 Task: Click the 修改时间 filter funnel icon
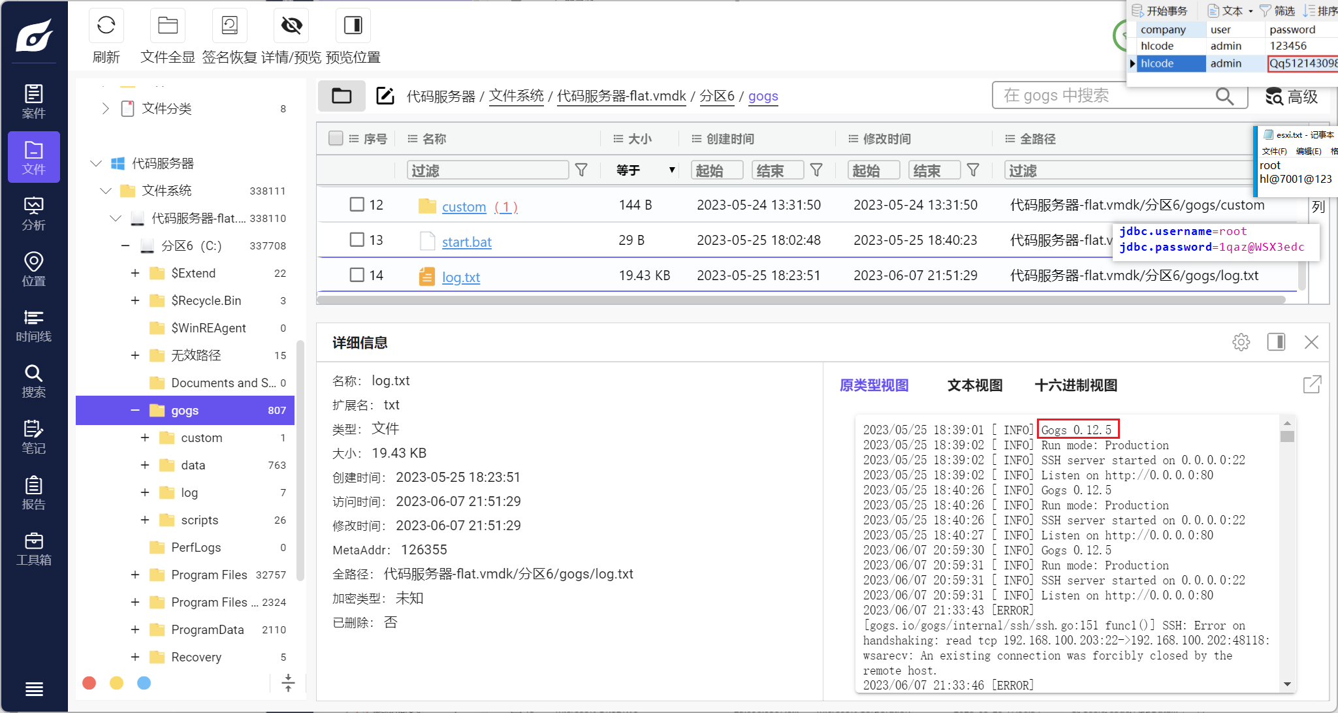[x=973, y=170]
